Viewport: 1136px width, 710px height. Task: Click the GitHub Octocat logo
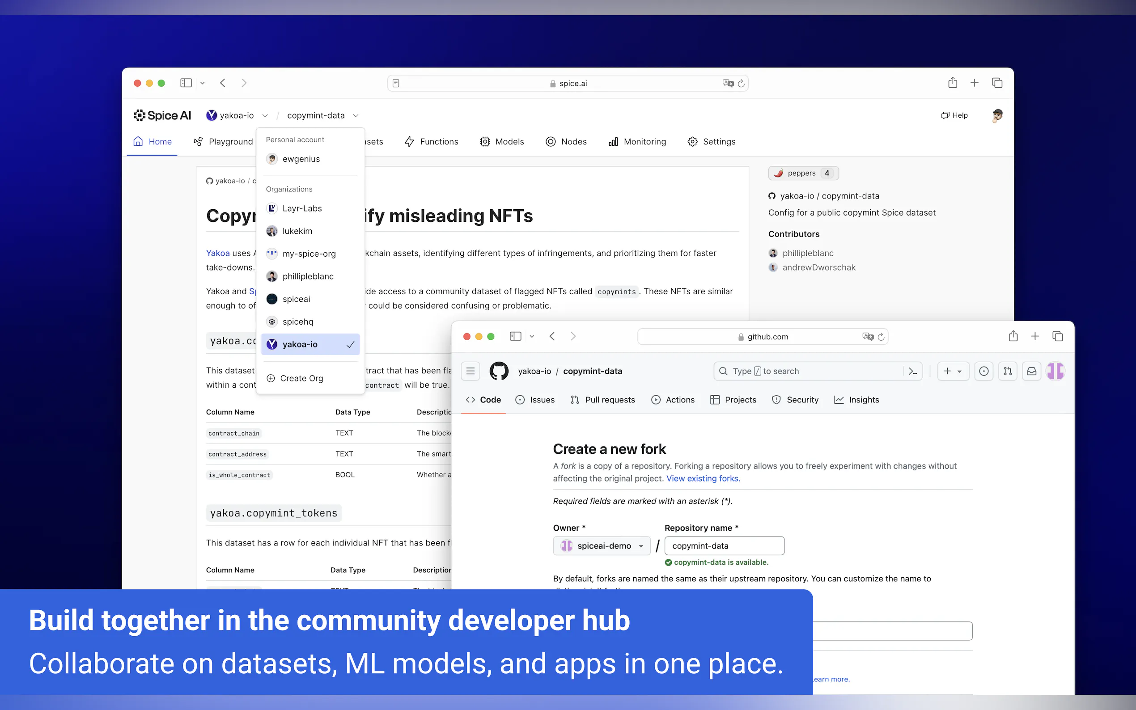499,371
